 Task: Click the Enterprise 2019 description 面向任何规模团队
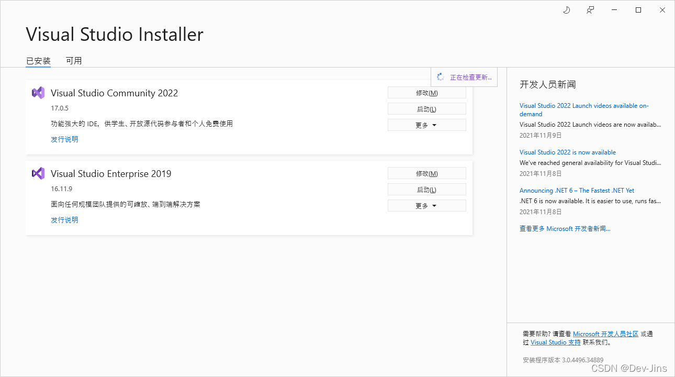coord(126,205)
